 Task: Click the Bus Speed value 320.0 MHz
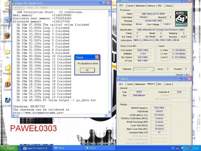pyautogui.click(x=143, y=57)
